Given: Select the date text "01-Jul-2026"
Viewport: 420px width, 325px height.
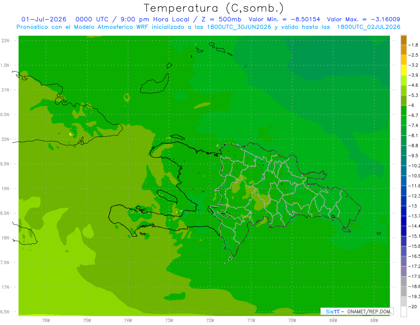Looking at the screenshot, I should click(x=44, y=19).
